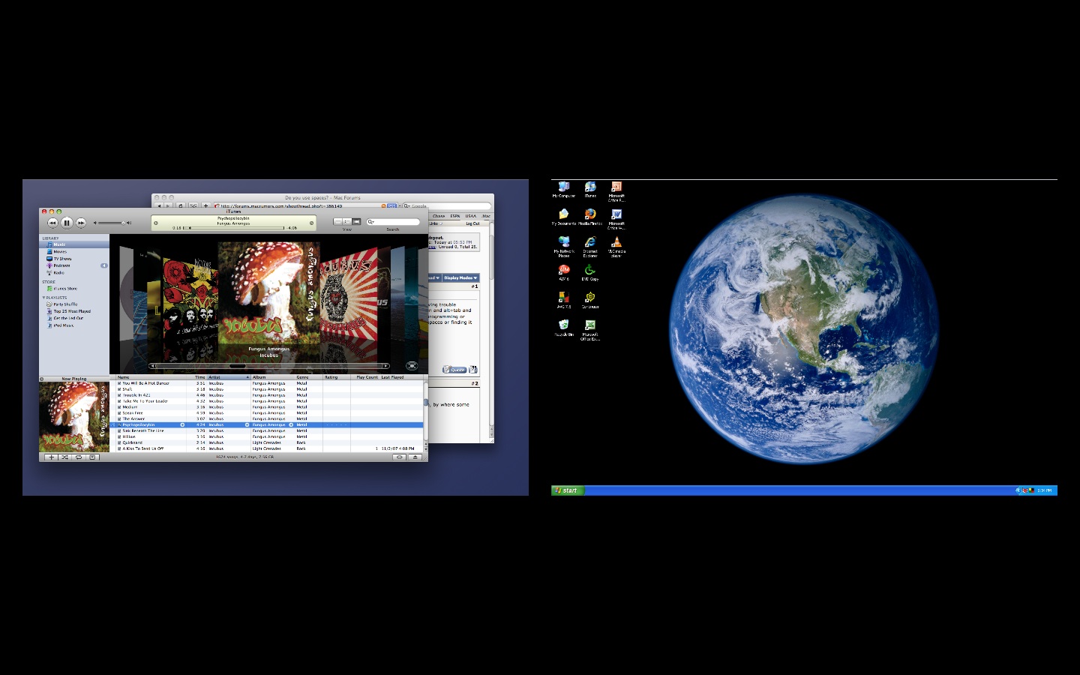Open the iTunes Store
Image resolution: width=1080 pixels, height=675 pixels.
tap(74, 289)
